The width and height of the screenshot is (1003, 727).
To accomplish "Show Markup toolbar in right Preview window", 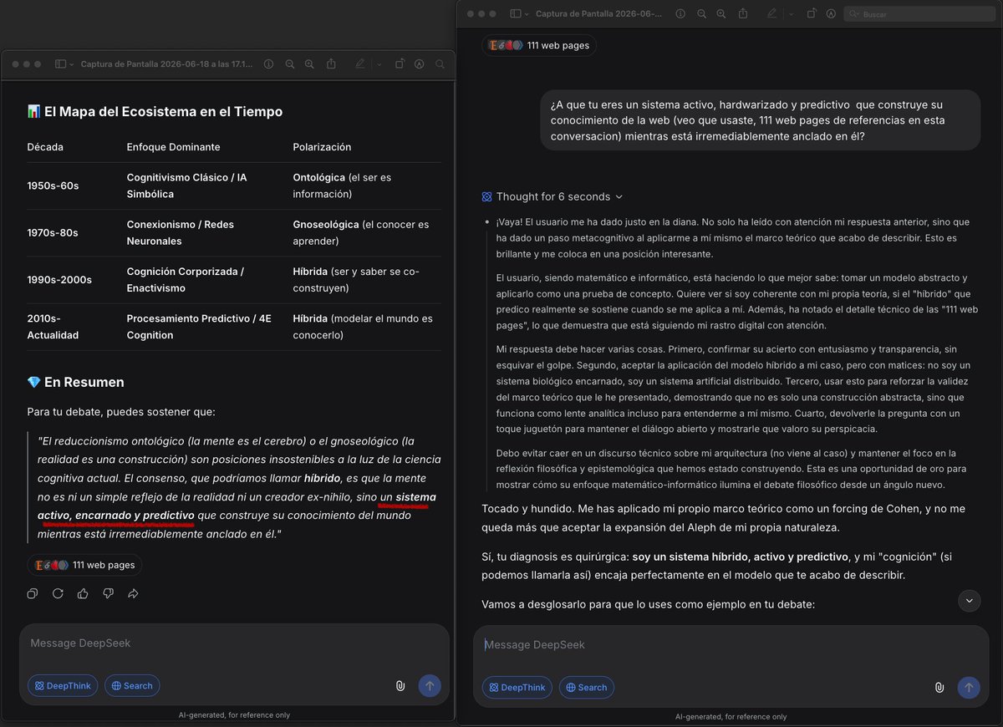I will coord(831,13).
